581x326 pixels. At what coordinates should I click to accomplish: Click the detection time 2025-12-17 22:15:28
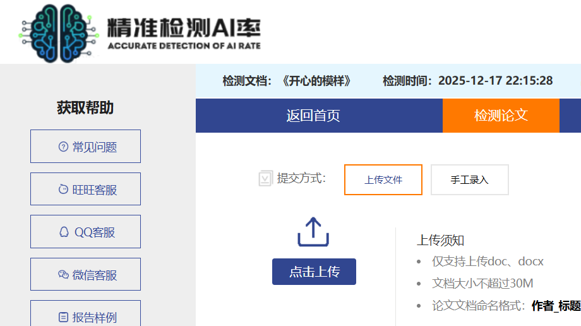click(495, 81)
